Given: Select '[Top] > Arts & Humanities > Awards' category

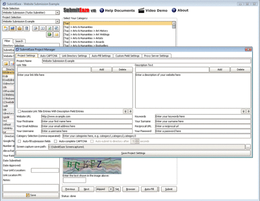Looking at the screenshot, I should pos(84,42).
